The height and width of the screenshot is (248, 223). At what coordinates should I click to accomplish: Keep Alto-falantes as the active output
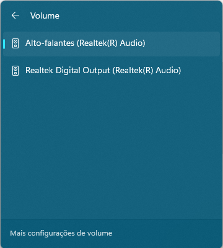pyautogui.click(x=111, y=44)
